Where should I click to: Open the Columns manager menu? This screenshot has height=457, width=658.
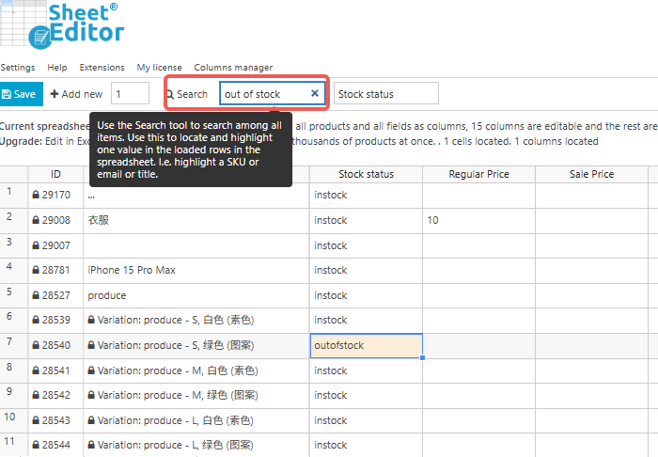233,68
